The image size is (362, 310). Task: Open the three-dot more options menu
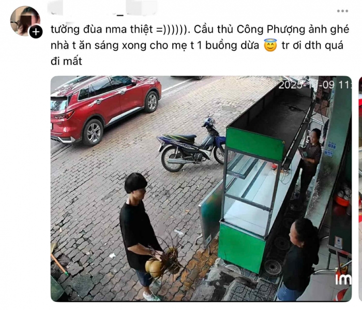(342, 11)
